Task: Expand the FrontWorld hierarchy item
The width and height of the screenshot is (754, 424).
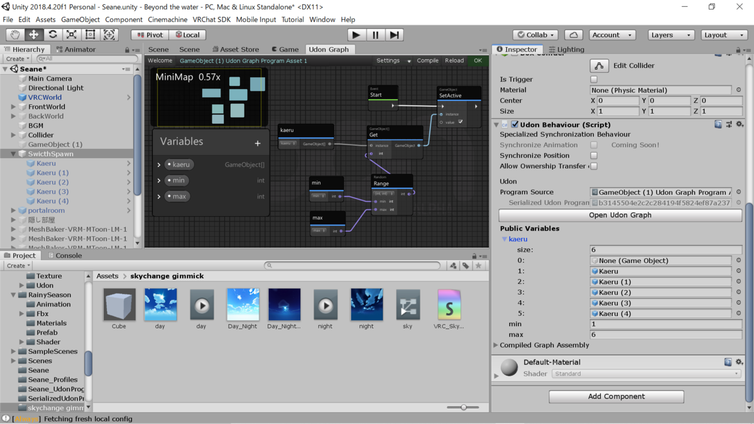Action: [14, 107]
